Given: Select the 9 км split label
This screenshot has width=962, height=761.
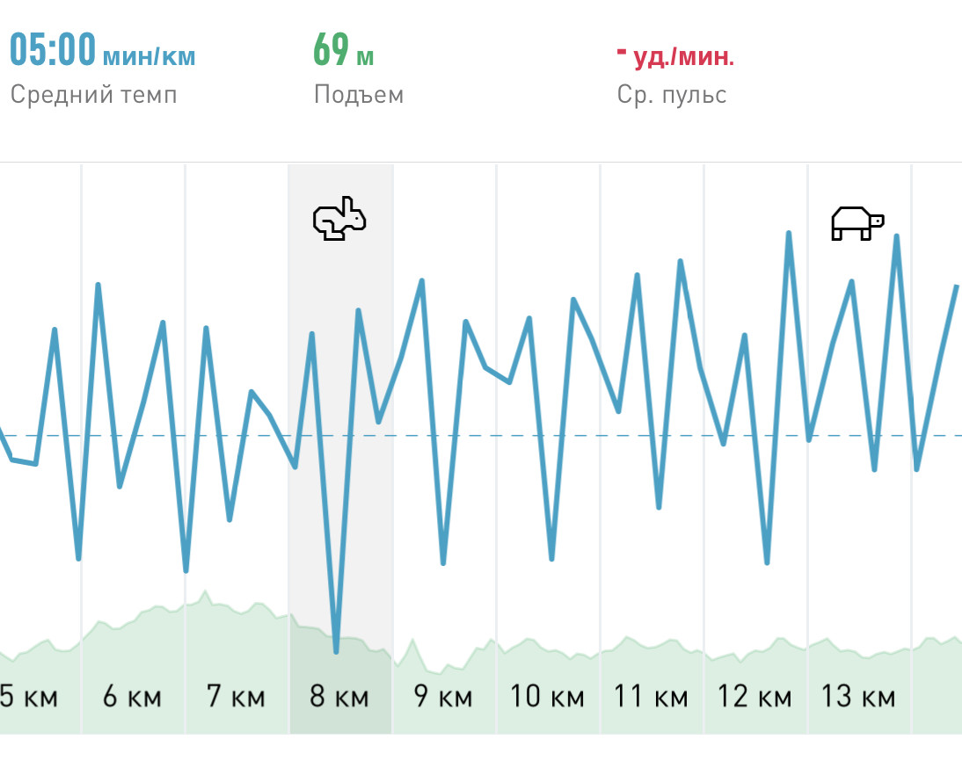Looking at the screenshot, I should click(x=443, y=697).
